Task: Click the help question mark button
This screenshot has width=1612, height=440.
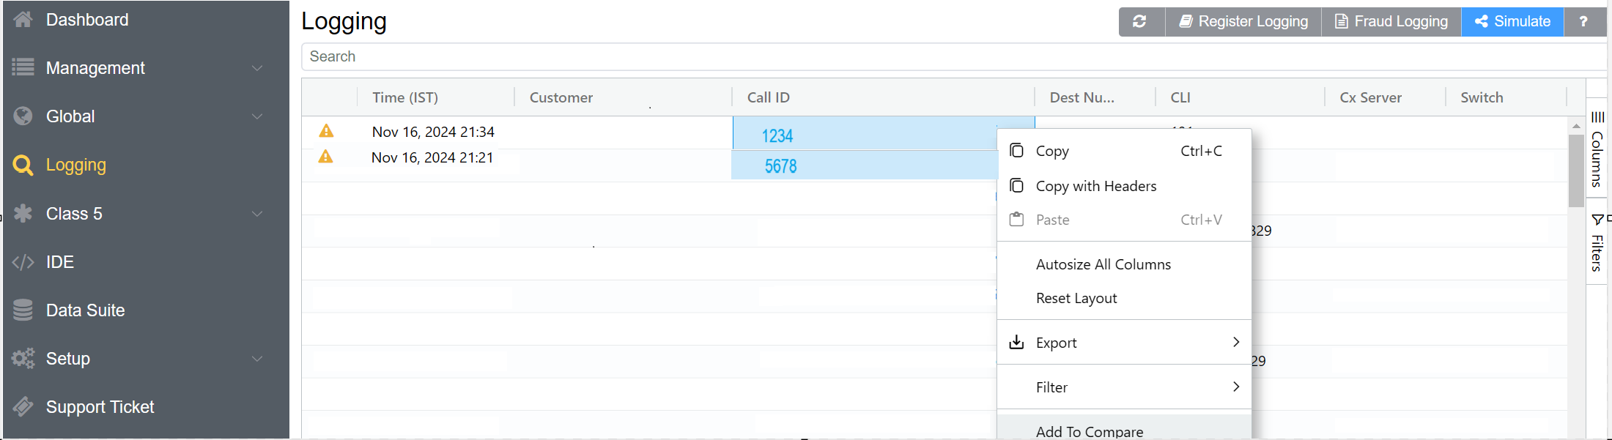Action: [1583, 21]
